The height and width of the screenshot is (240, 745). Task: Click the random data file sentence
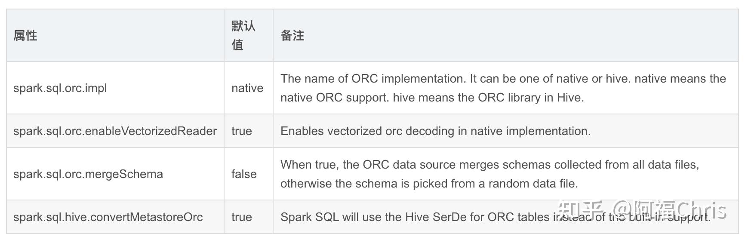coord(429,184)
